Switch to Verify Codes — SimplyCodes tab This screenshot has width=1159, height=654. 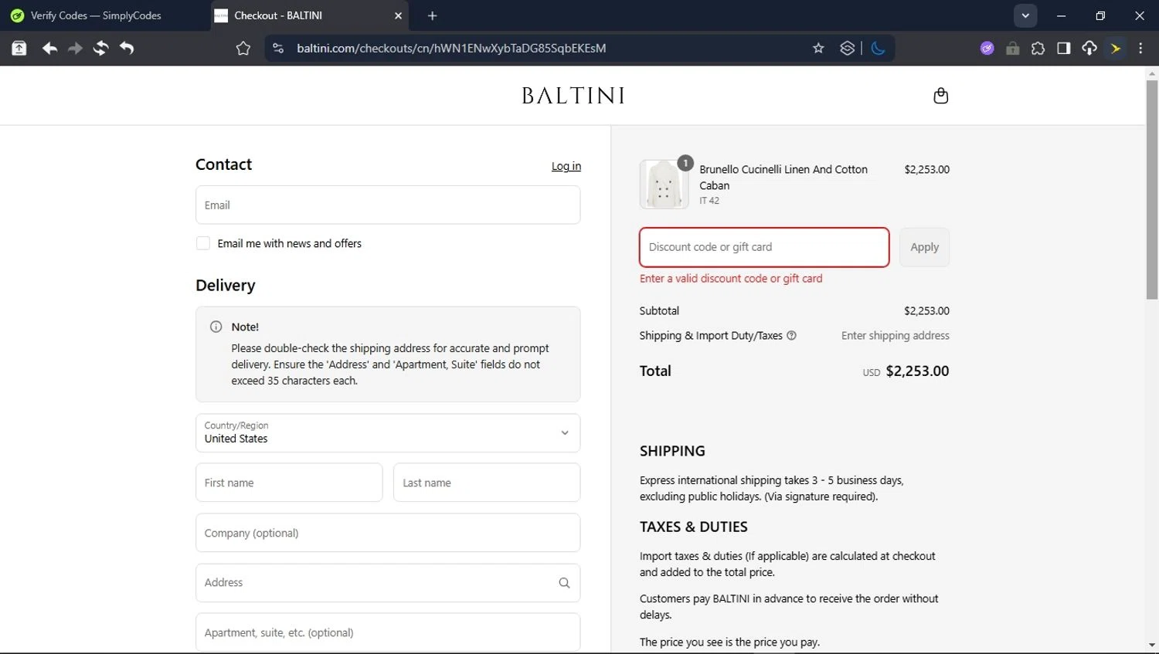click(96, 15)
